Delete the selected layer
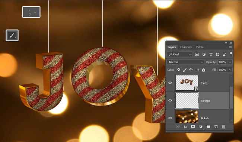Screen dimensions: 242x142 (x=223, y=127)
